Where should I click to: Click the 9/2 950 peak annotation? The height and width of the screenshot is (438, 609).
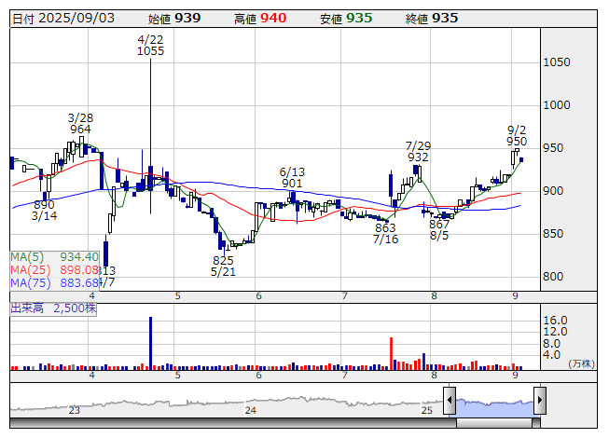tap(517, 135)
